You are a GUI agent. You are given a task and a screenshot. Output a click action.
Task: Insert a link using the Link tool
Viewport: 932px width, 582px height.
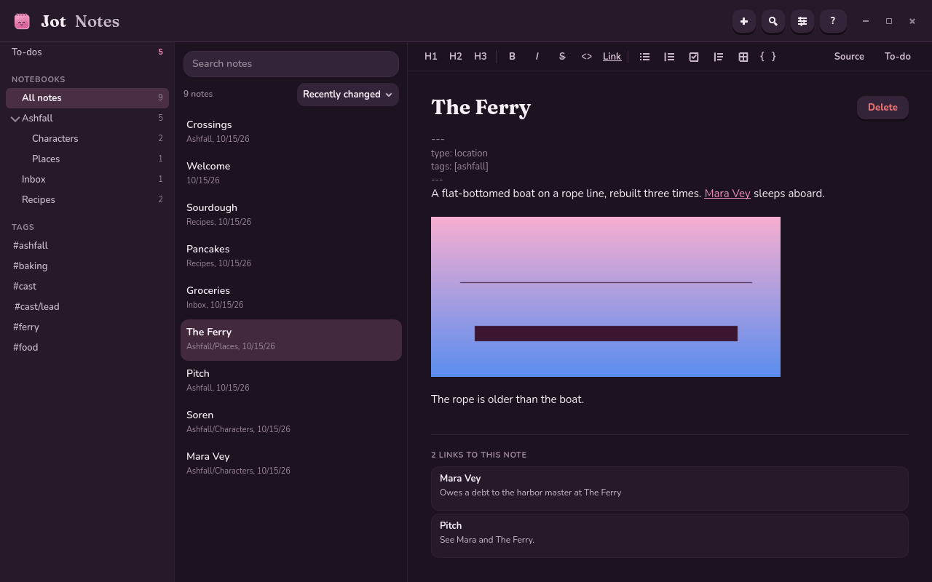pyautogui.click(x=612, y=56)
